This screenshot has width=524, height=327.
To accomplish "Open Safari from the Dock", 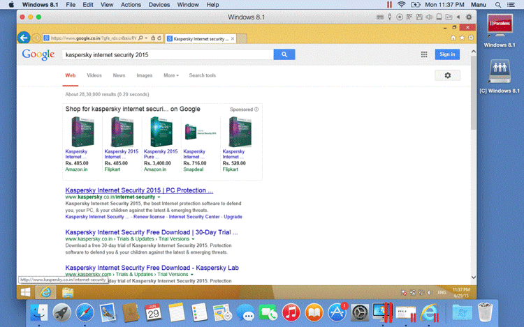I will 85,312.
